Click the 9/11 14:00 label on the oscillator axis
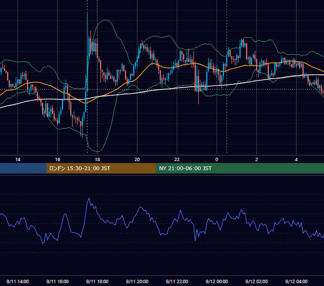This screenshot has height=286, width=324. point(18,281)
